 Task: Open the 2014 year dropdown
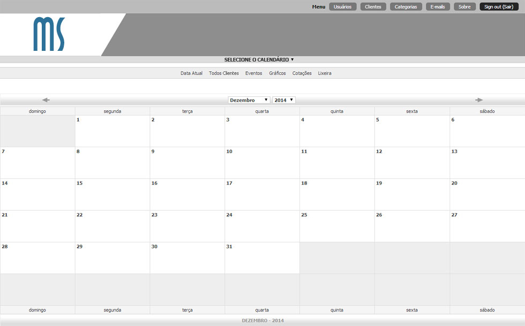pyautogui.click(x=283, y=100)
